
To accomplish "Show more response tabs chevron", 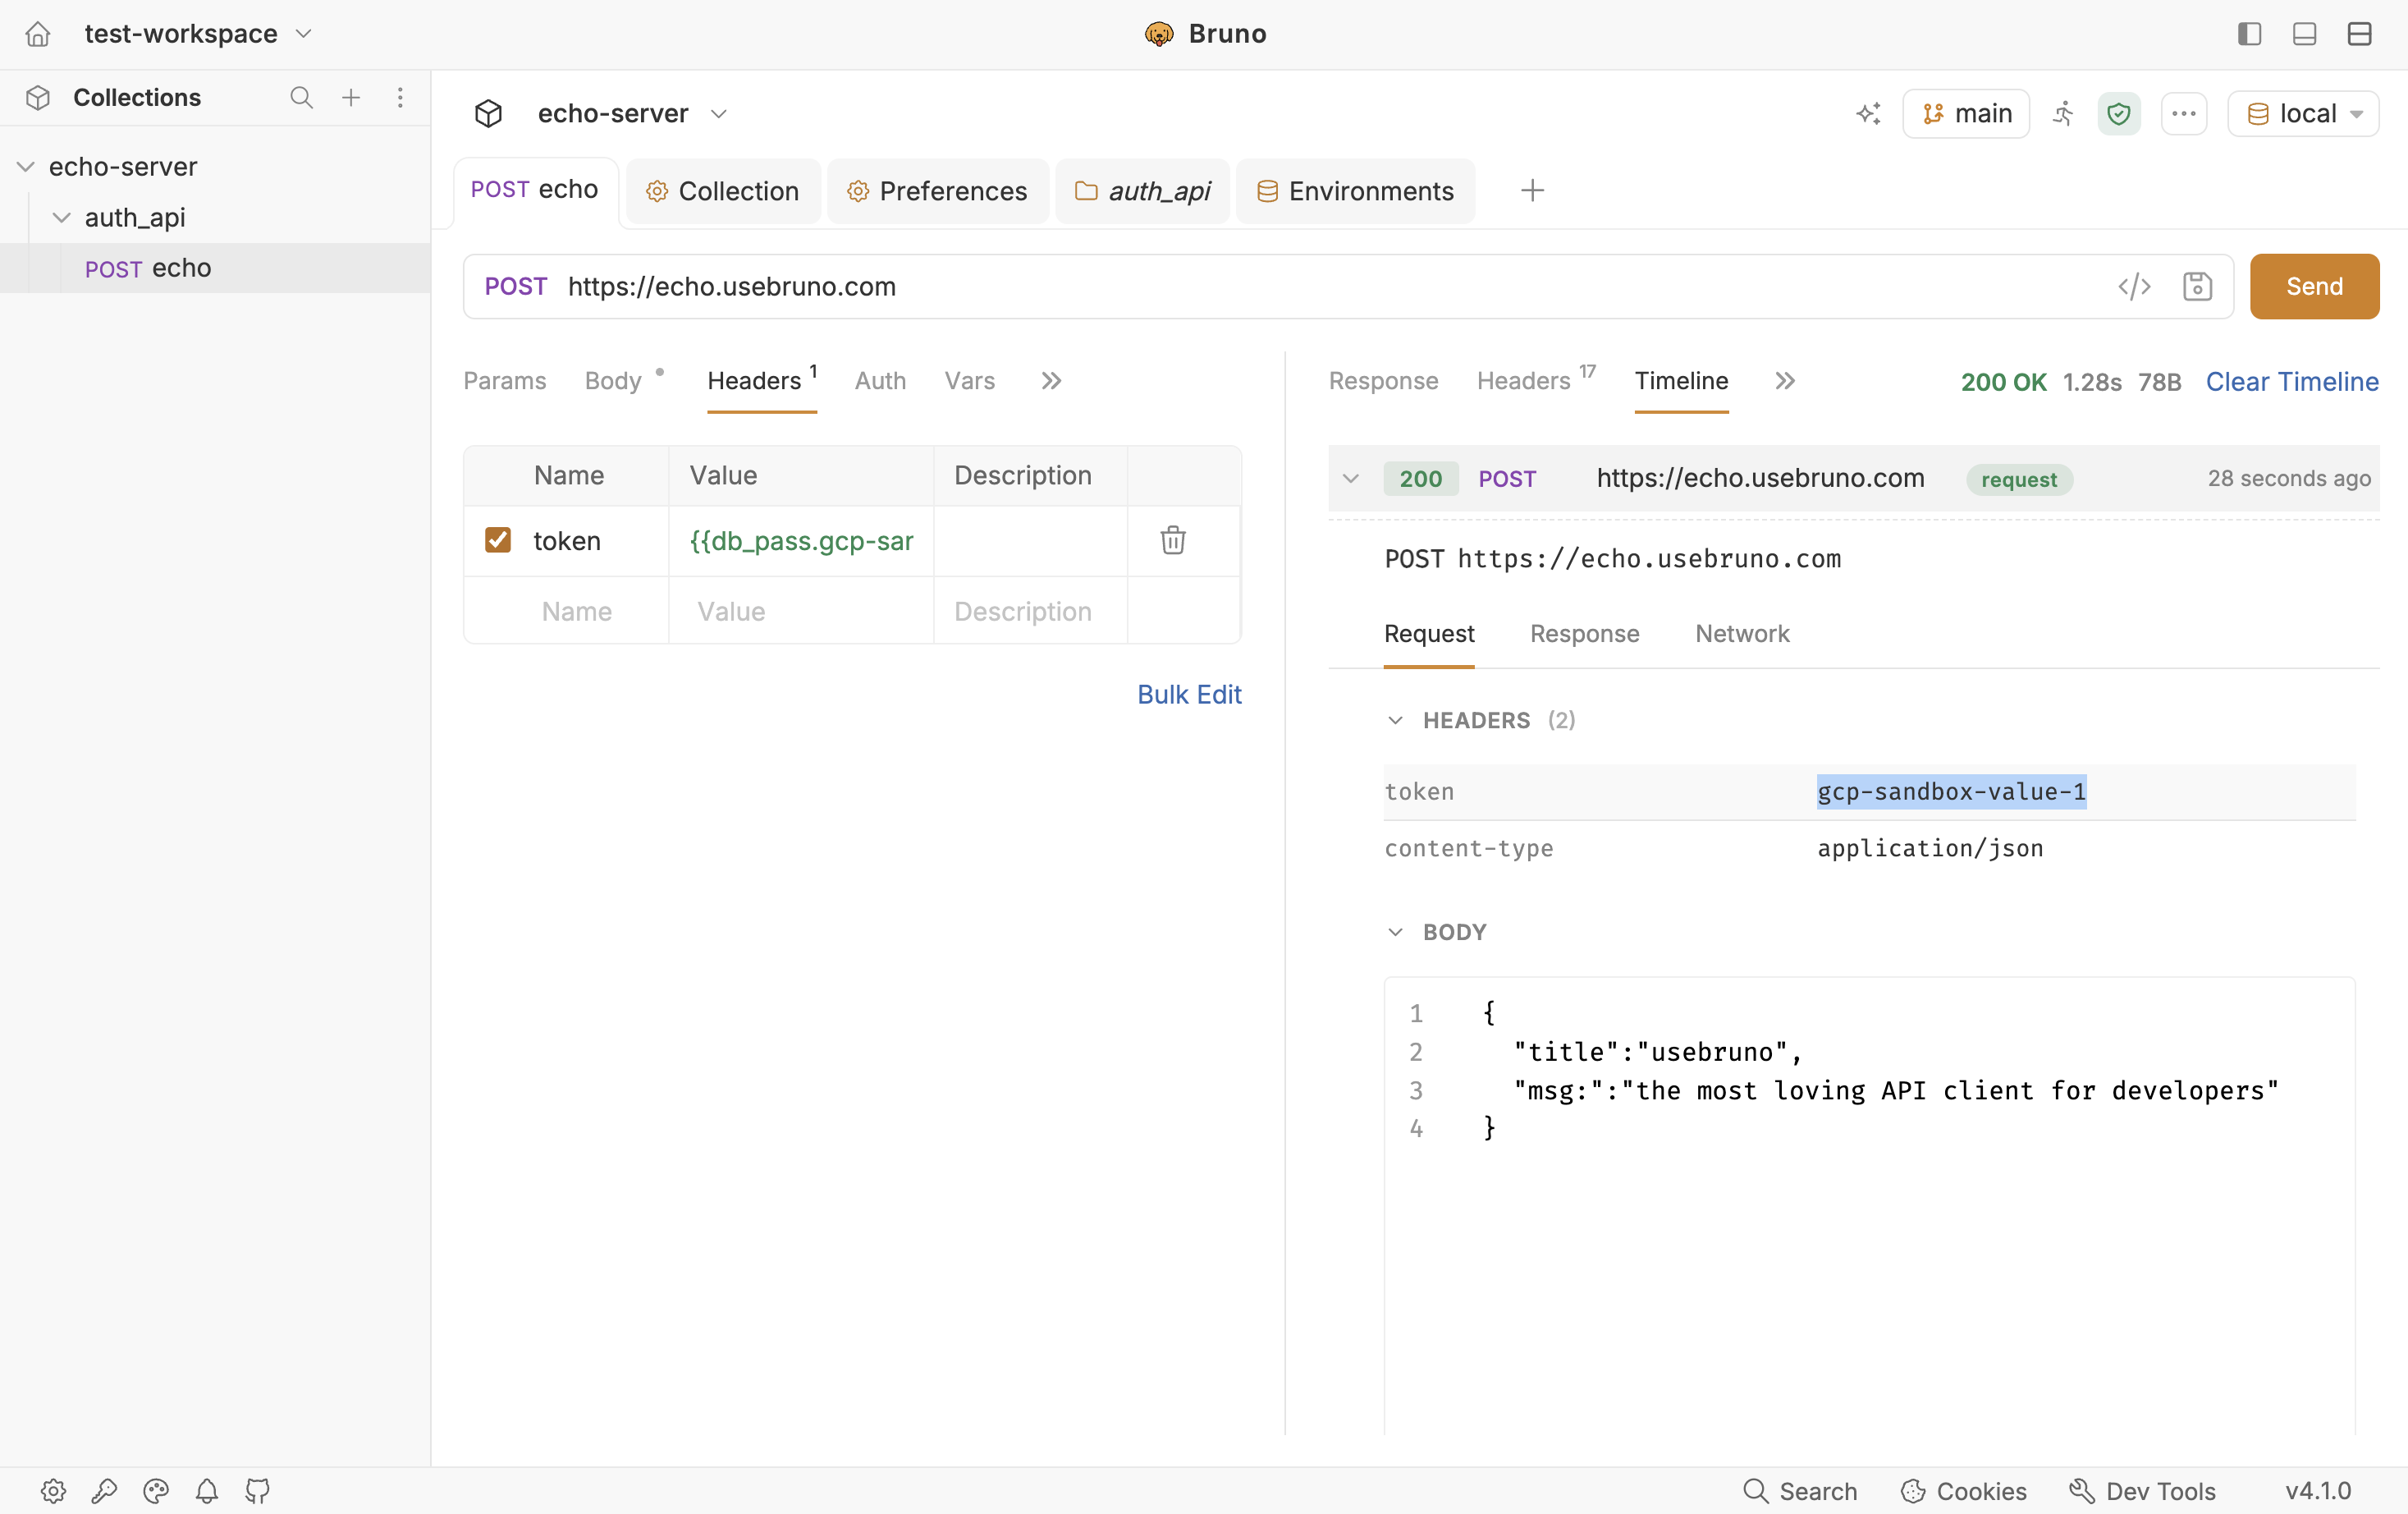I will pyautogui.click(x=1785, y=381).
